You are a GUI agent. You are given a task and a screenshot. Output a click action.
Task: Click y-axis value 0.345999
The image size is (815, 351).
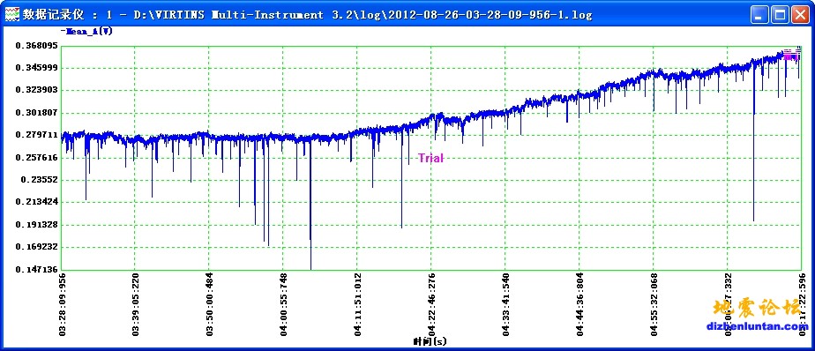tap(36, 68)
